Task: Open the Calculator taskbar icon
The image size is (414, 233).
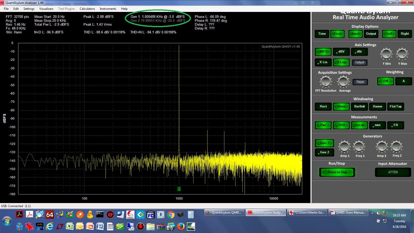Action: 191,215
